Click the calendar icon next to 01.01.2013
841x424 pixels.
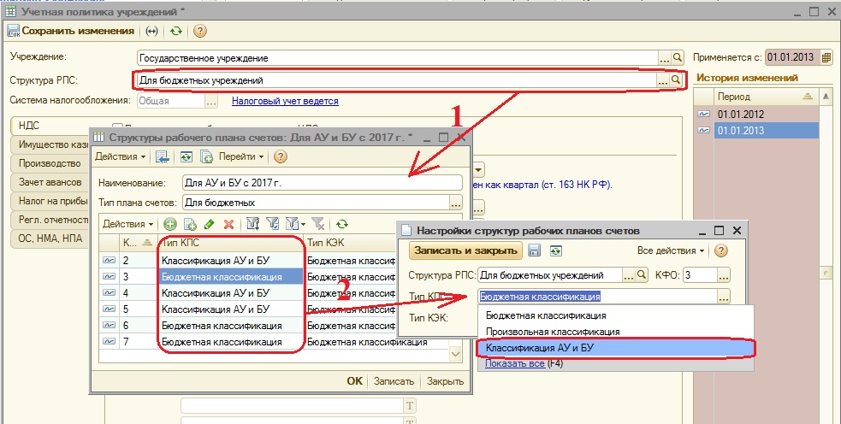point(826,56)
